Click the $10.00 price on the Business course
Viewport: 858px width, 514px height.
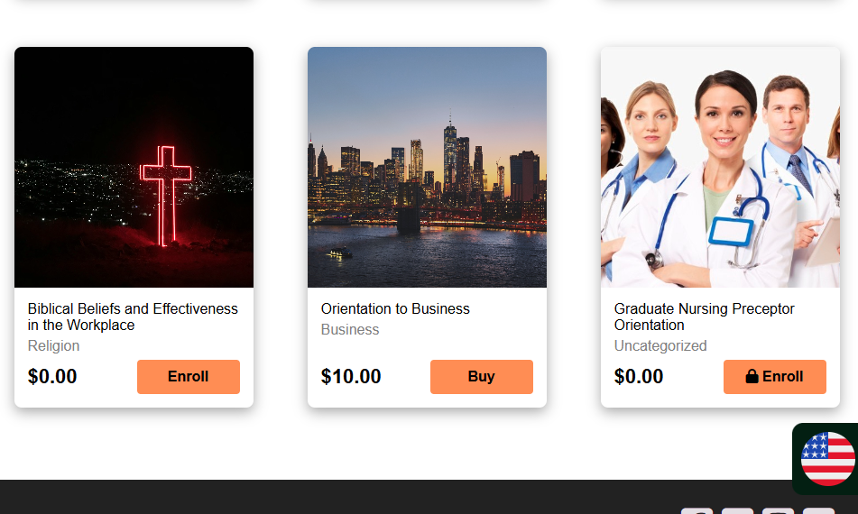(x=351, y=377)
